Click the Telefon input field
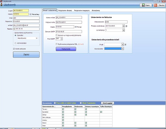Viewport: 166px width, 129px height. (x=26, y=29)
